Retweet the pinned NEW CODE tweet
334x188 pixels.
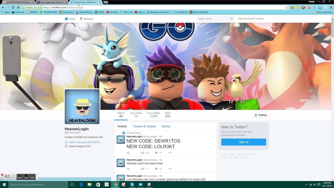tap(142, 153)
